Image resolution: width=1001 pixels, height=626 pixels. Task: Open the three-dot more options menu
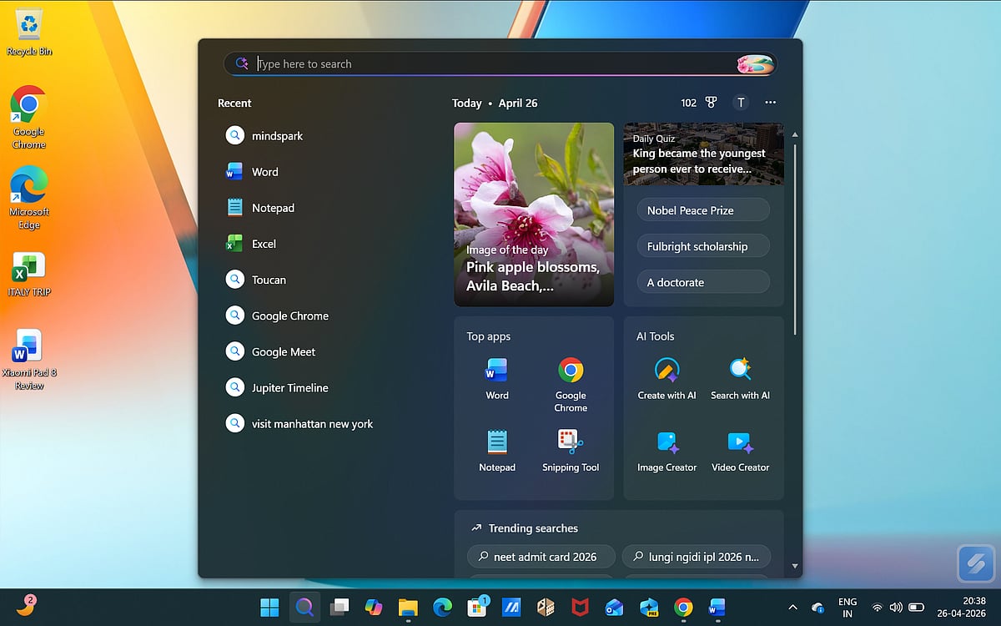click(770, 102)
